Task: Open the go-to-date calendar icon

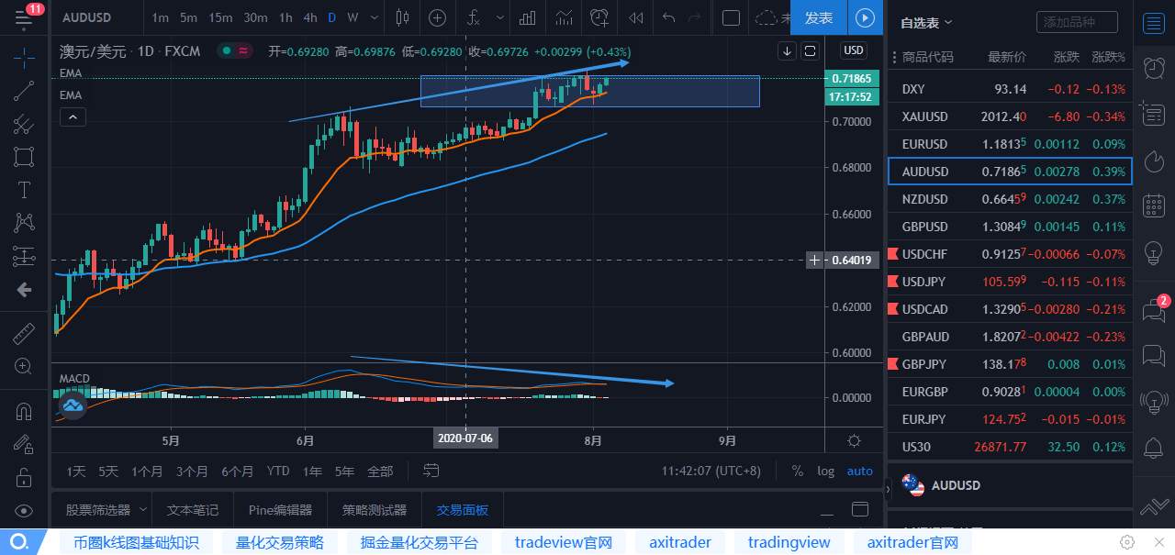Action: (x=431, y=471)
